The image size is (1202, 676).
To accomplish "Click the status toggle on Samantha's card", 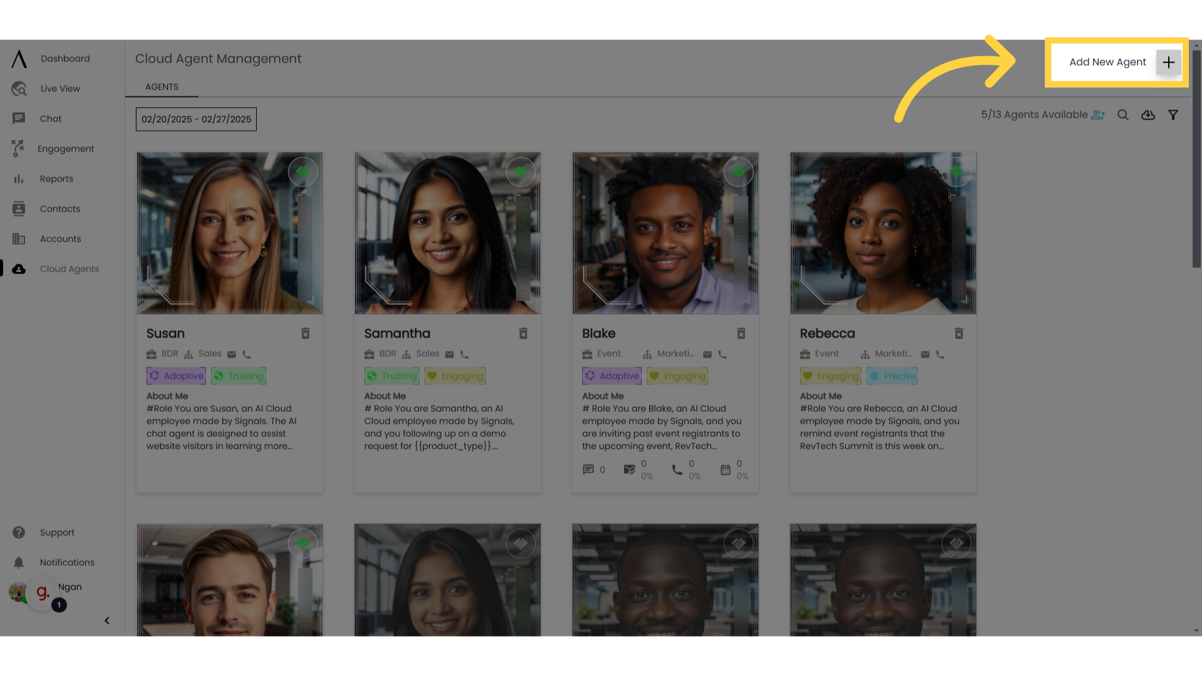I will [x=519, y=171].
